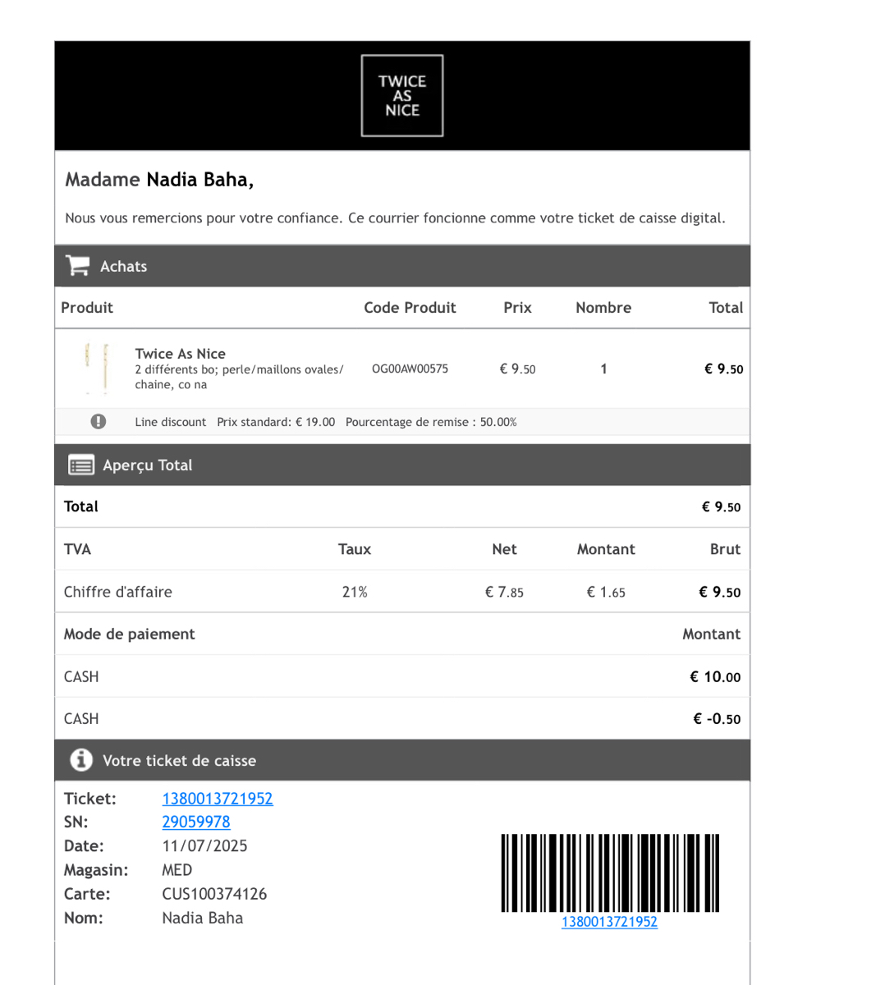Click the ticket barcode image
The image size is (885, 985).
tap(610, 873)
